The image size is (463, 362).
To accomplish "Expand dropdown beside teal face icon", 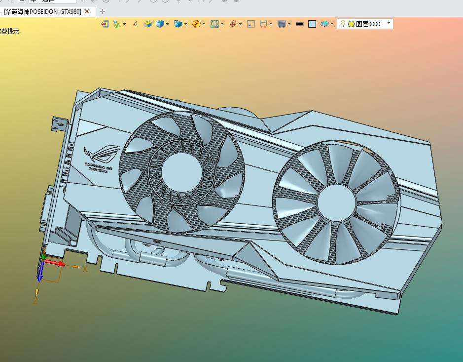I will coord(332,24).
